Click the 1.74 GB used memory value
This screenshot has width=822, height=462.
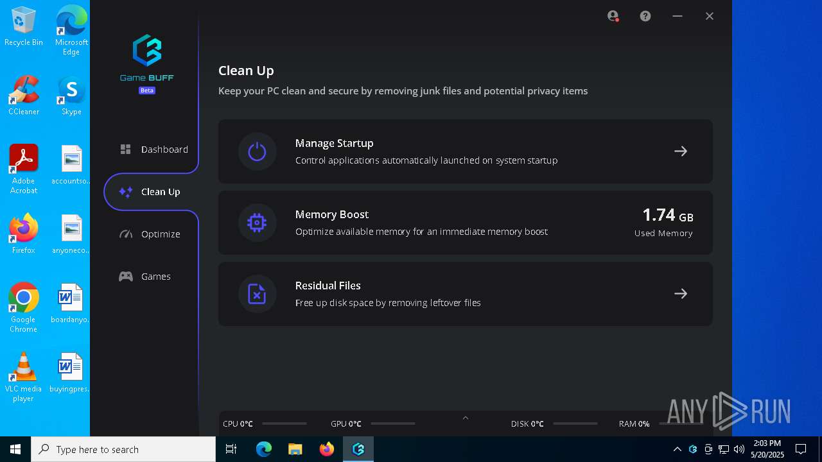[x=668, y=215]
